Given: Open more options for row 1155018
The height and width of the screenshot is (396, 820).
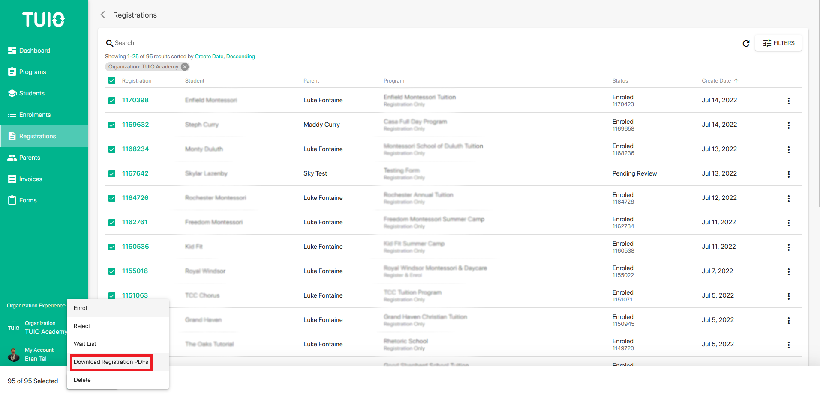Looking at the screenshot, I should click(788, 271).
